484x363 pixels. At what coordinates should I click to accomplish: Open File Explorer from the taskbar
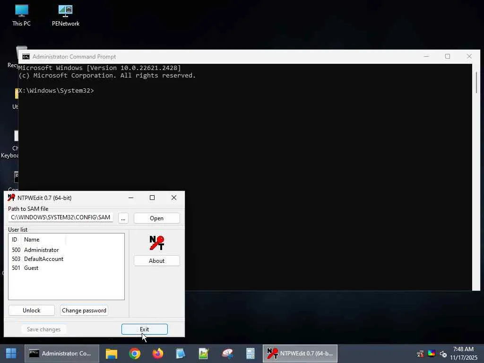click(x=112, y=354)
